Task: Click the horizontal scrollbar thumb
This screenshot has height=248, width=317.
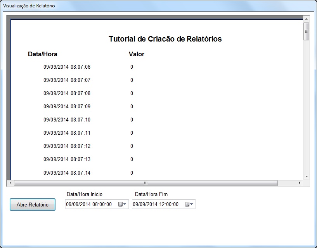Action: click(x=146, y=183)
